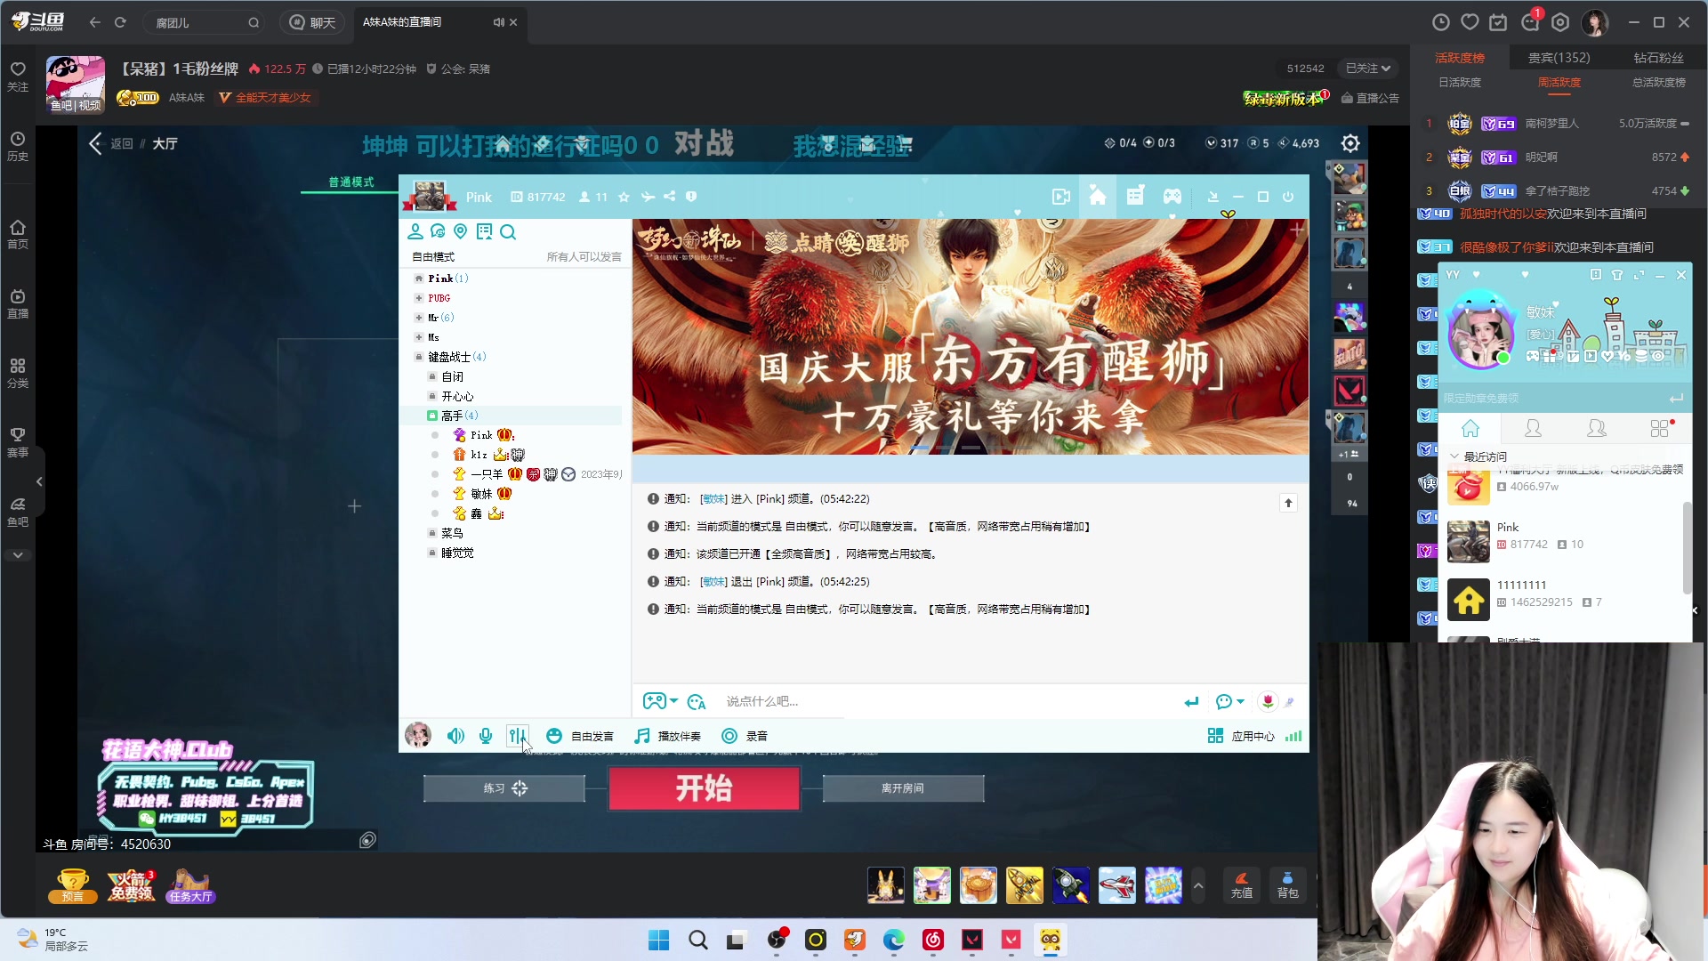1708x961 pixels.
Task: Click the location pin icon above channel tree
Action: 460,231
